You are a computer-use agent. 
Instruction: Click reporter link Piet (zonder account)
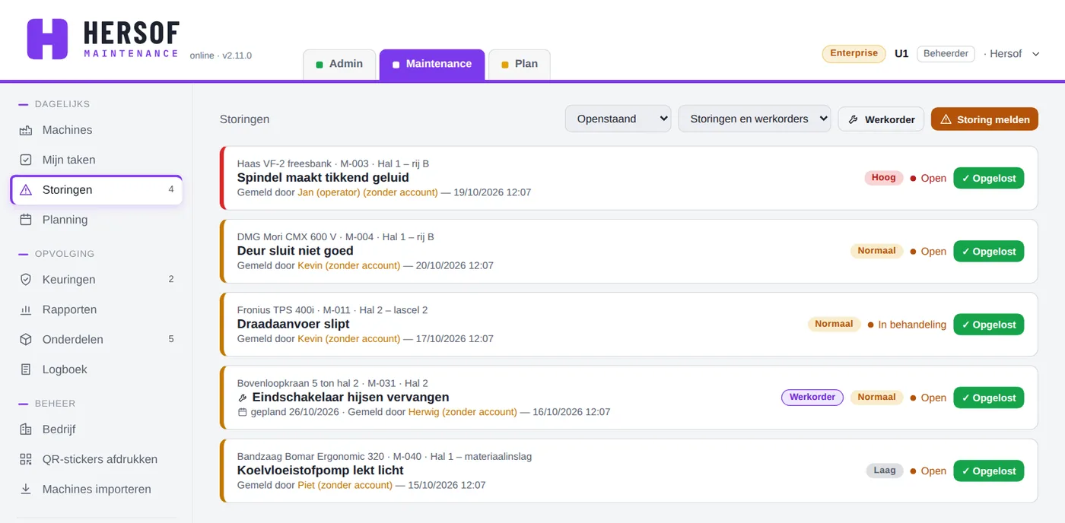tap(345, 485)
